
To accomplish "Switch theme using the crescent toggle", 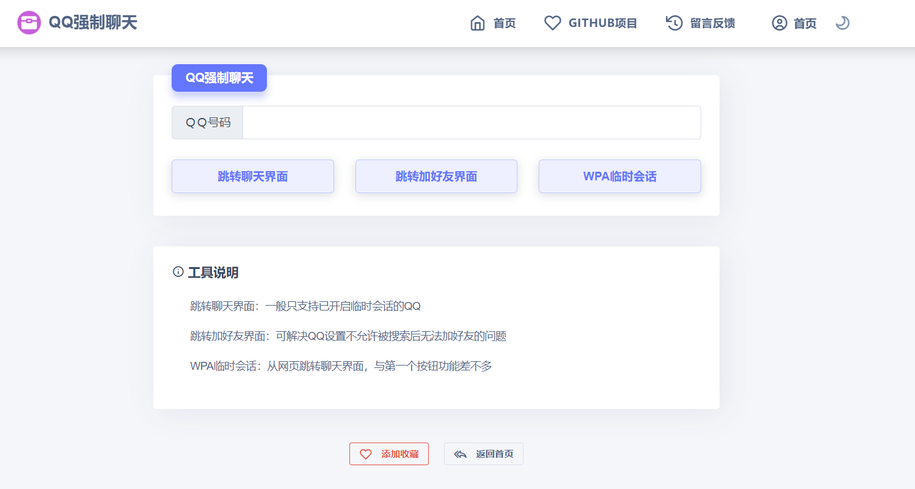I will point(842,23).
